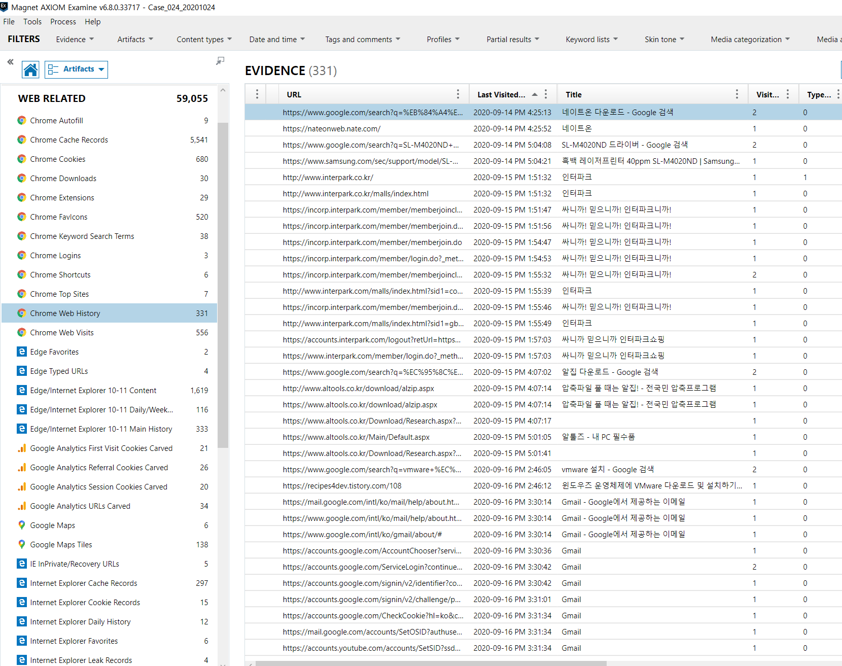
Task: Pin the navigation panel
Action: pyautogui.click(x=220, y=61)
